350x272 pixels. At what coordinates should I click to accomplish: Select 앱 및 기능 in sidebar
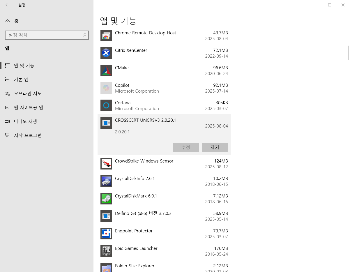(x=47, y=66)
